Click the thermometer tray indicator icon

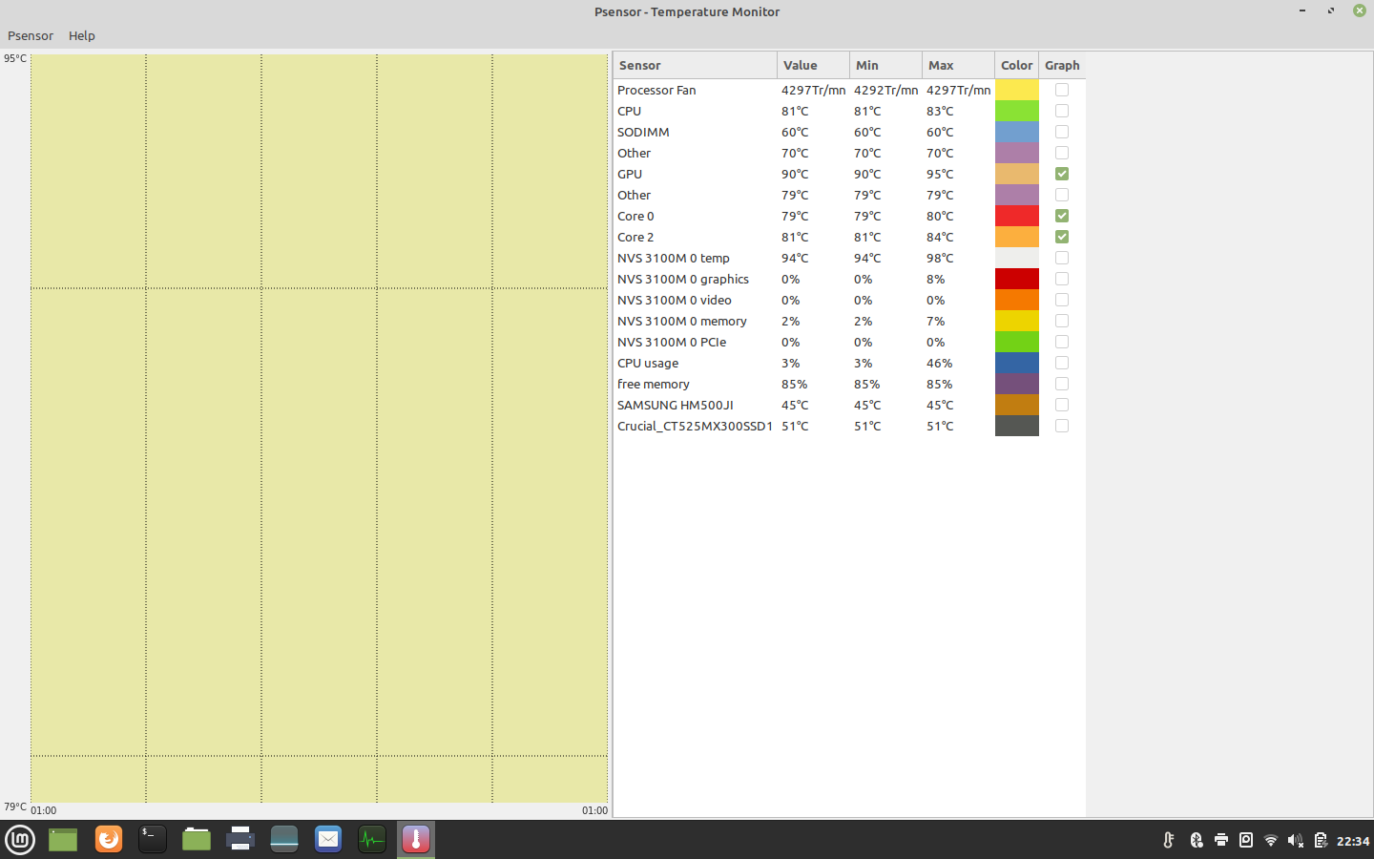[x=1168, y=840]
